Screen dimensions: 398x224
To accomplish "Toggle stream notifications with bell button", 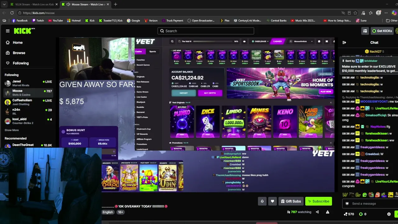I will [262, 201].
